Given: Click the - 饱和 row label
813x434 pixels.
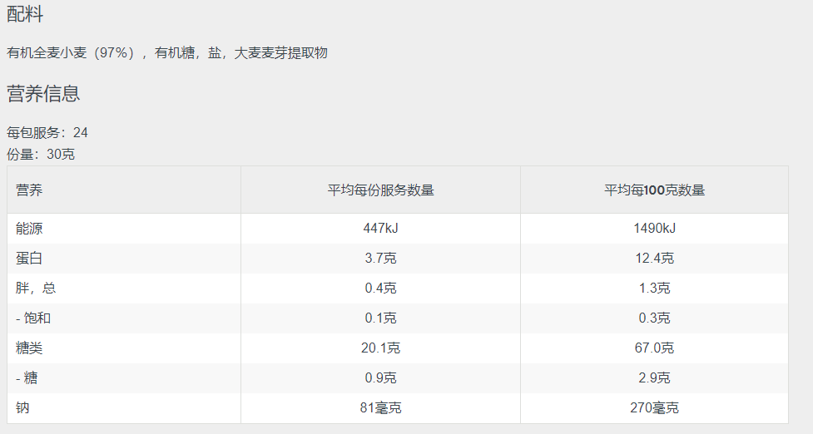Looking at the screenshot, I should click(x=33, y=318).
